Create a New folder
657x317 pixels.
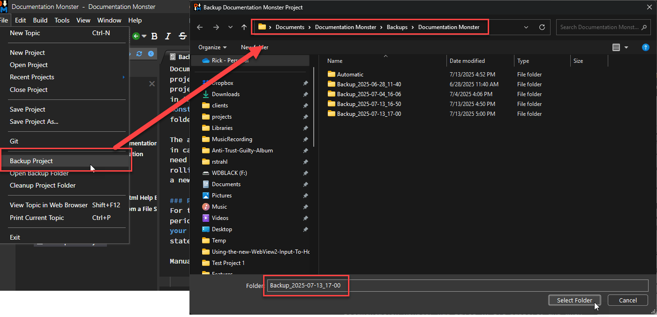tap(255, 47)
